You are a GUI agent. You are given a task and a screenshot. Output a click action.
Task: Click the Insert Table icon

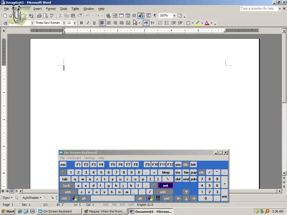tap(121, 16)
